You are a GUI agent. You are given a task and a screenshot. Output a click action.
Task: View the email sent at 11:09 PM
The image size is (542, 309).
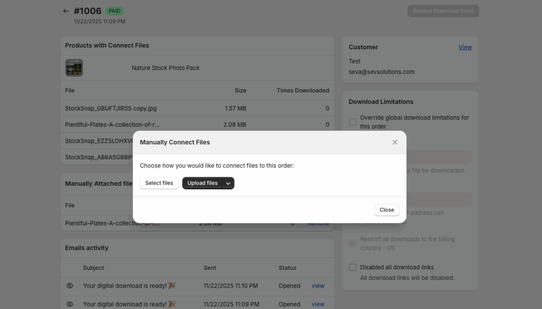[x=318, y=304]
